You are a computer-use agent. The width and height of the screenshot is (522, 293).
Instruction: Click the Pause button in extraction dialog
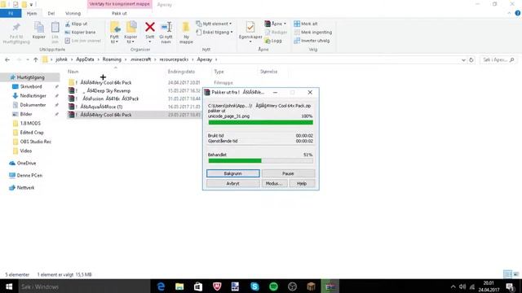pos(288,173)
